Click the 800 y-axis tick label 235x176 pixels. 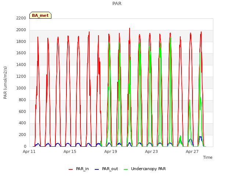tap(22, 100)
